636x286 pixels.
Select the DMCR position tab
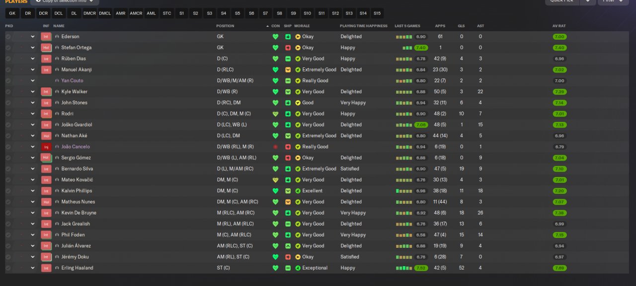pos(90,13)
